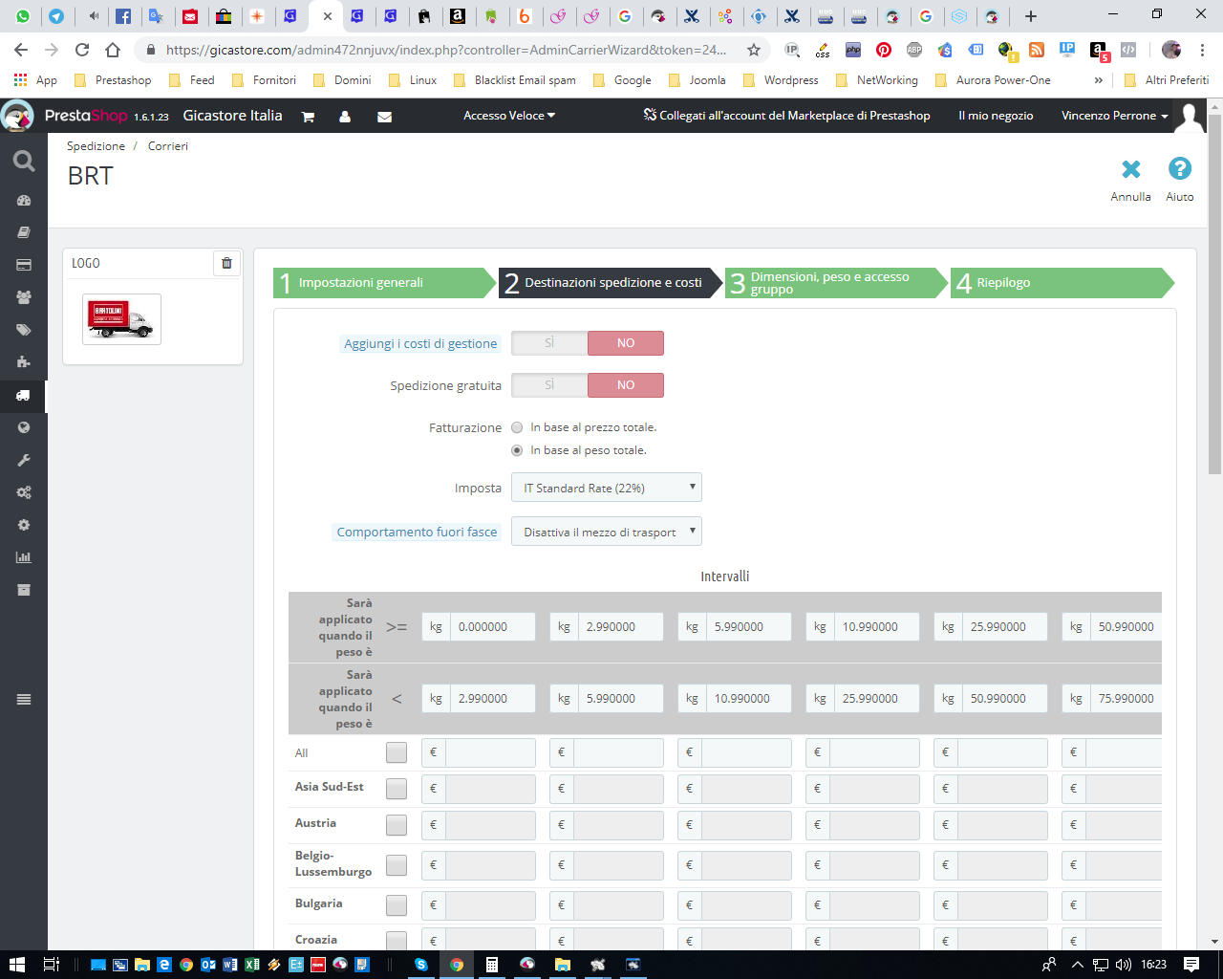
Task: Open the orders credit-card icon in sidebar
Action: pyautogui.click(x=24, y=265)
